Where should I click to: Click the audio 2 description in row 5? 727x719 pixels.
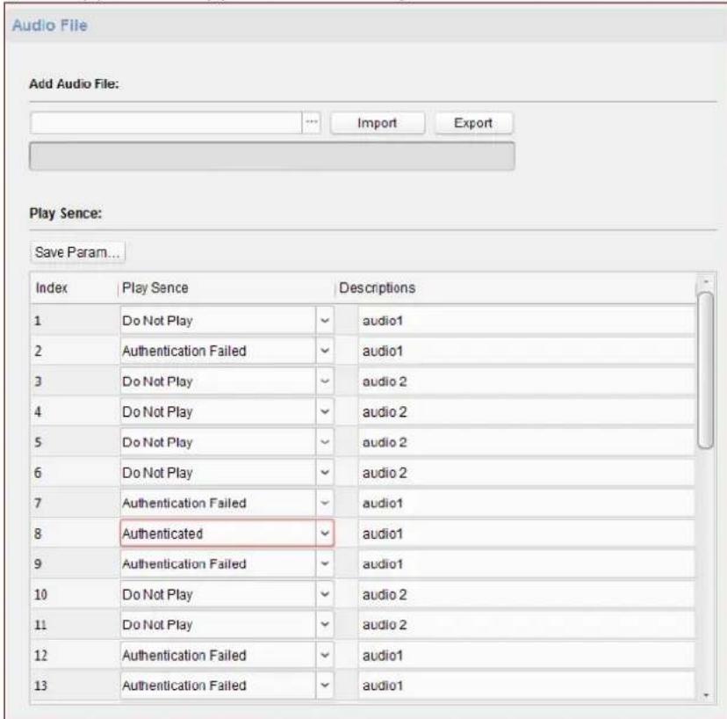tap(527, 442)
